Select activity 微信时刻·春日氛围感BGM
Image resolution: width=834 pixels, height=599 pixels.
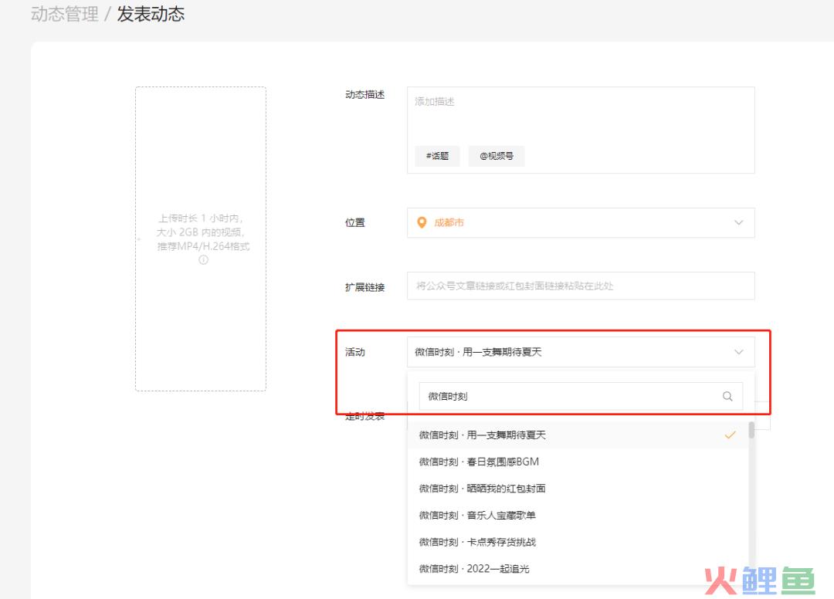click(578, 462)
